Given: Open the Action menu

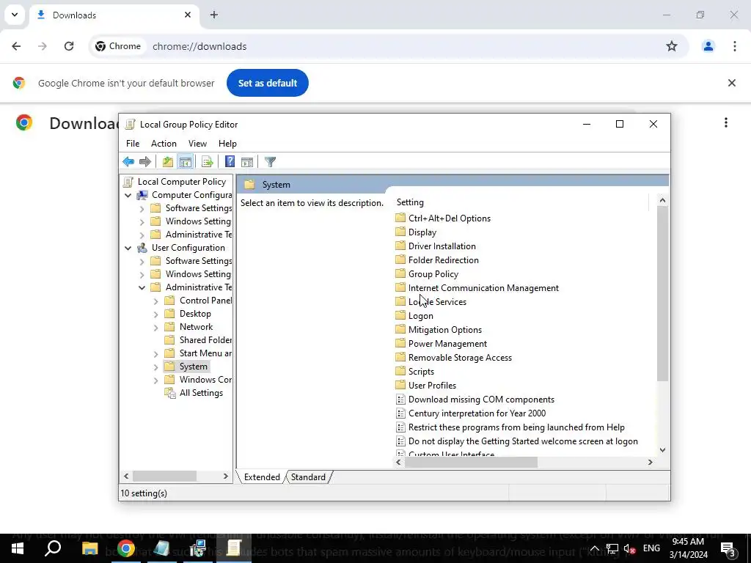Looking at the screenshot, I should click(164, 144).
